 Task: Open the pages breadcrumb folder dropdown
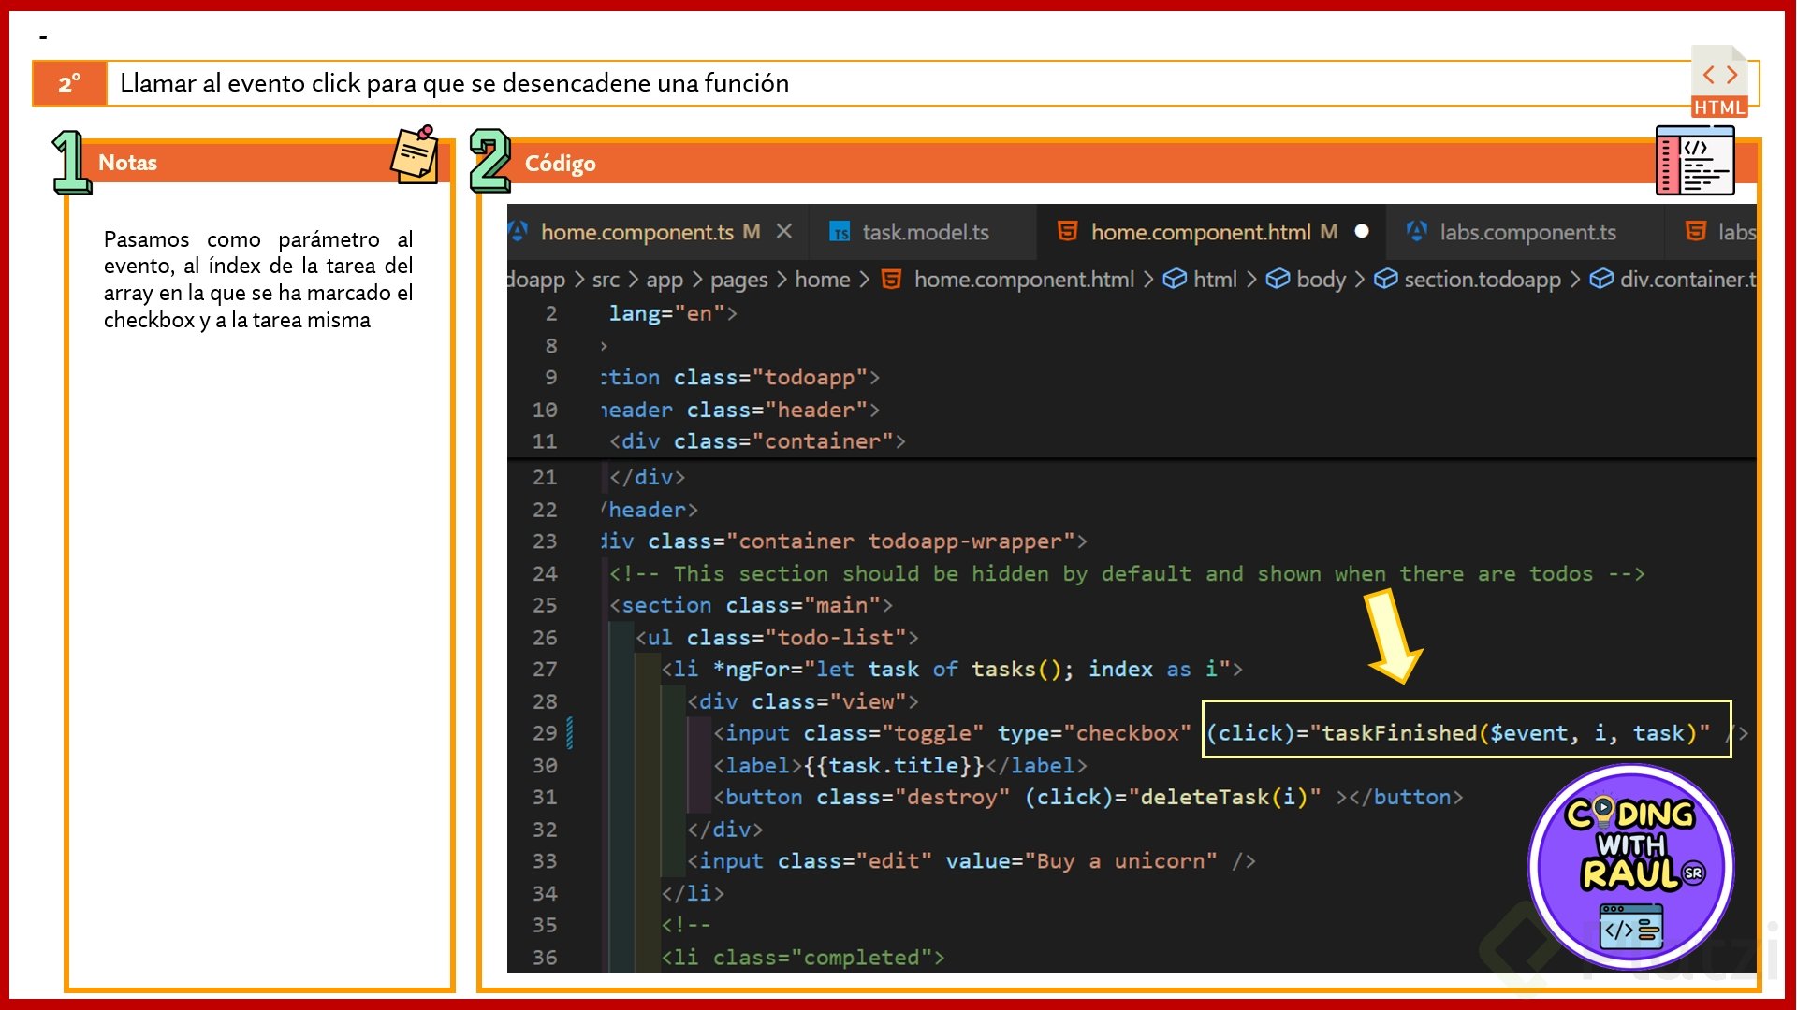tap(738, 280)
